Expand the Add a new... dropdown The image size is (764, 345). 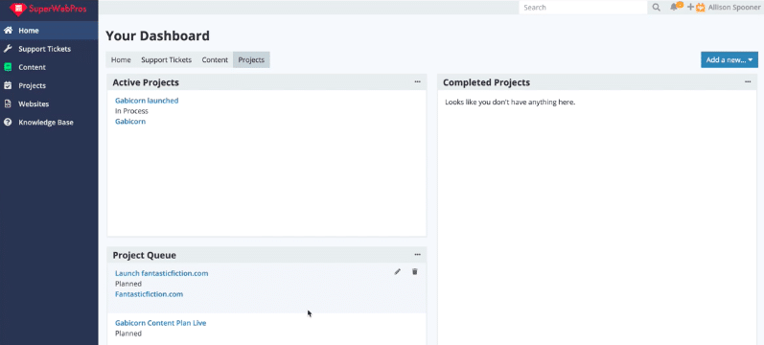click(x=729, y=60)
